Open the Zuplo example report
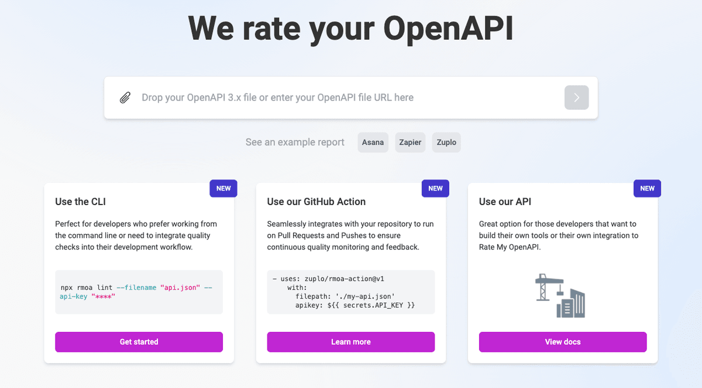 click(x=446, y=142)
